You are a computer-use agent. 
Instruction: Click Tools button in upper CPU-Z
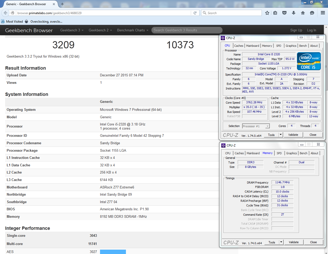pos(271,135)
